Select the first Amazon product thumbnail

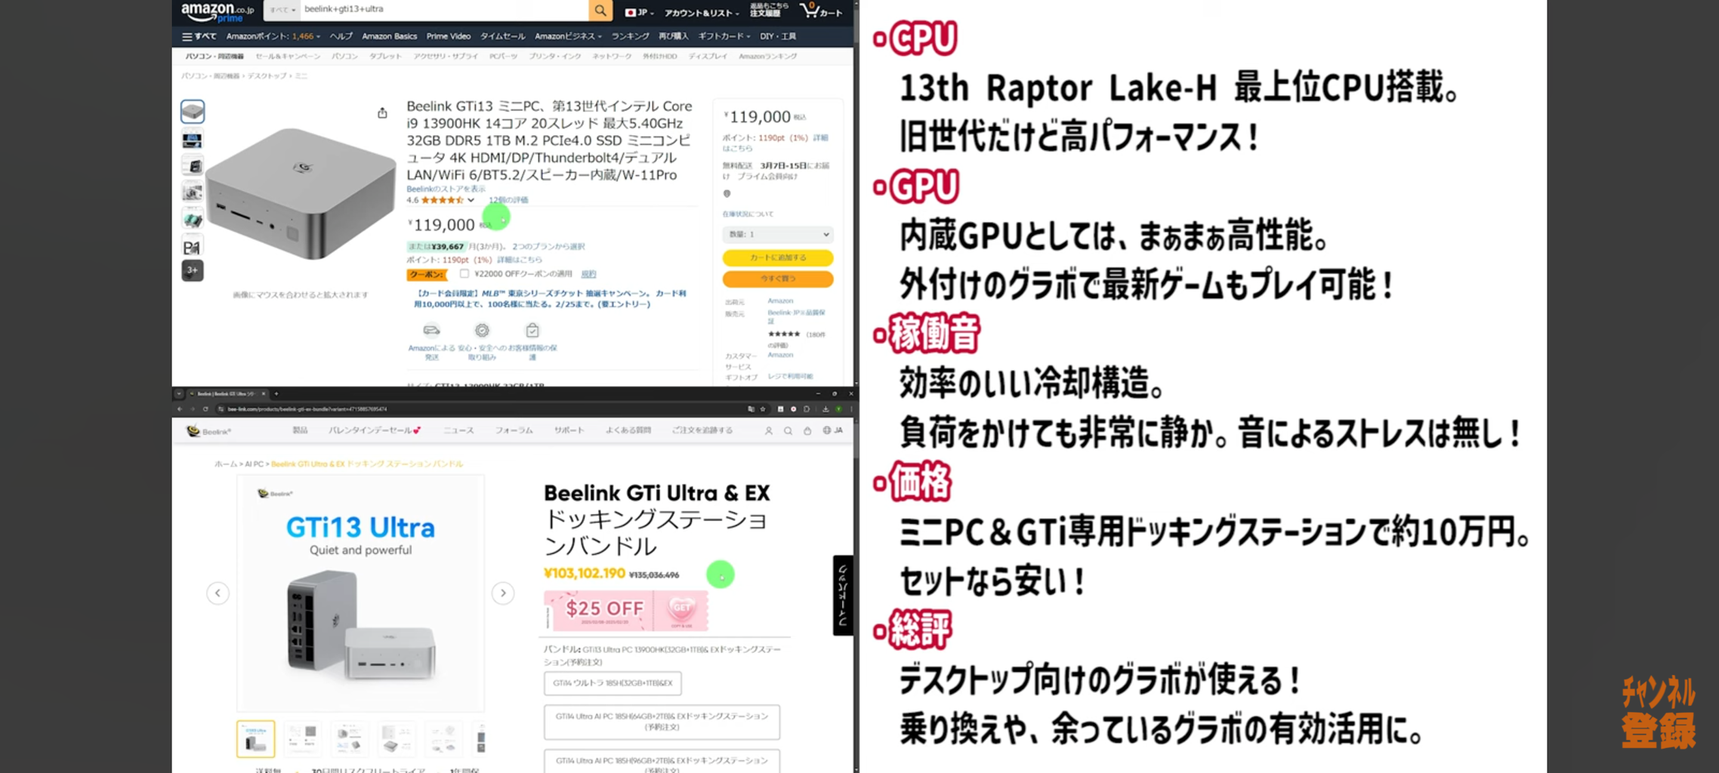[x=193, y=112]
